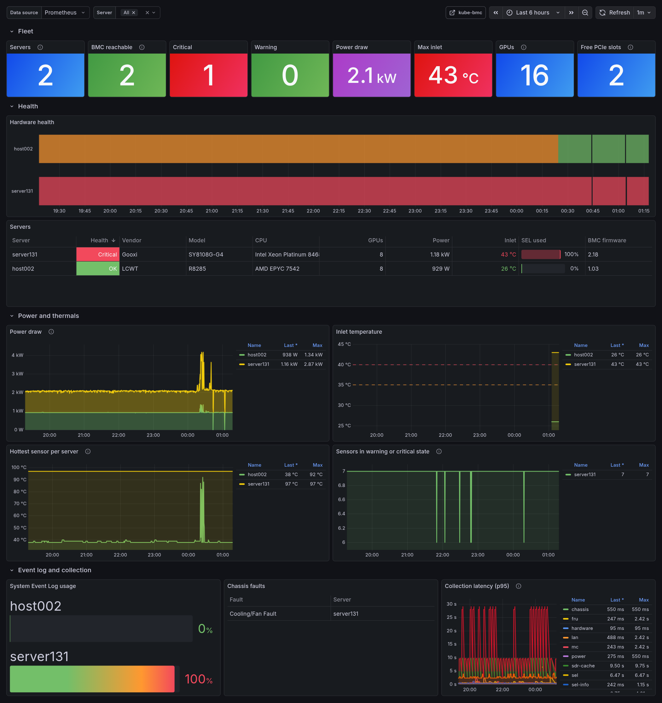The image size is (662, 703).
Task: Click the Critical health cell for server131
Action: click(x=98, y=255)
